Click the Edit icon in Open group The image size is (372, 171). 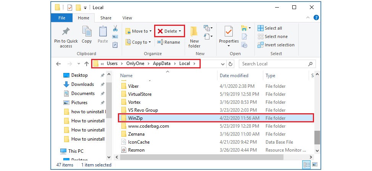tap(244, 36)
